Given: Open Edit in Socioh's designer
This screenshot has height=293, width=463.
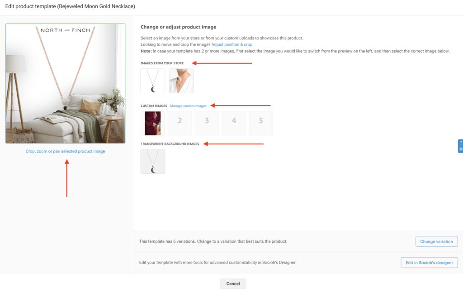Looking at the screenshot, I should pyautogui.click(x=429, y=263).
